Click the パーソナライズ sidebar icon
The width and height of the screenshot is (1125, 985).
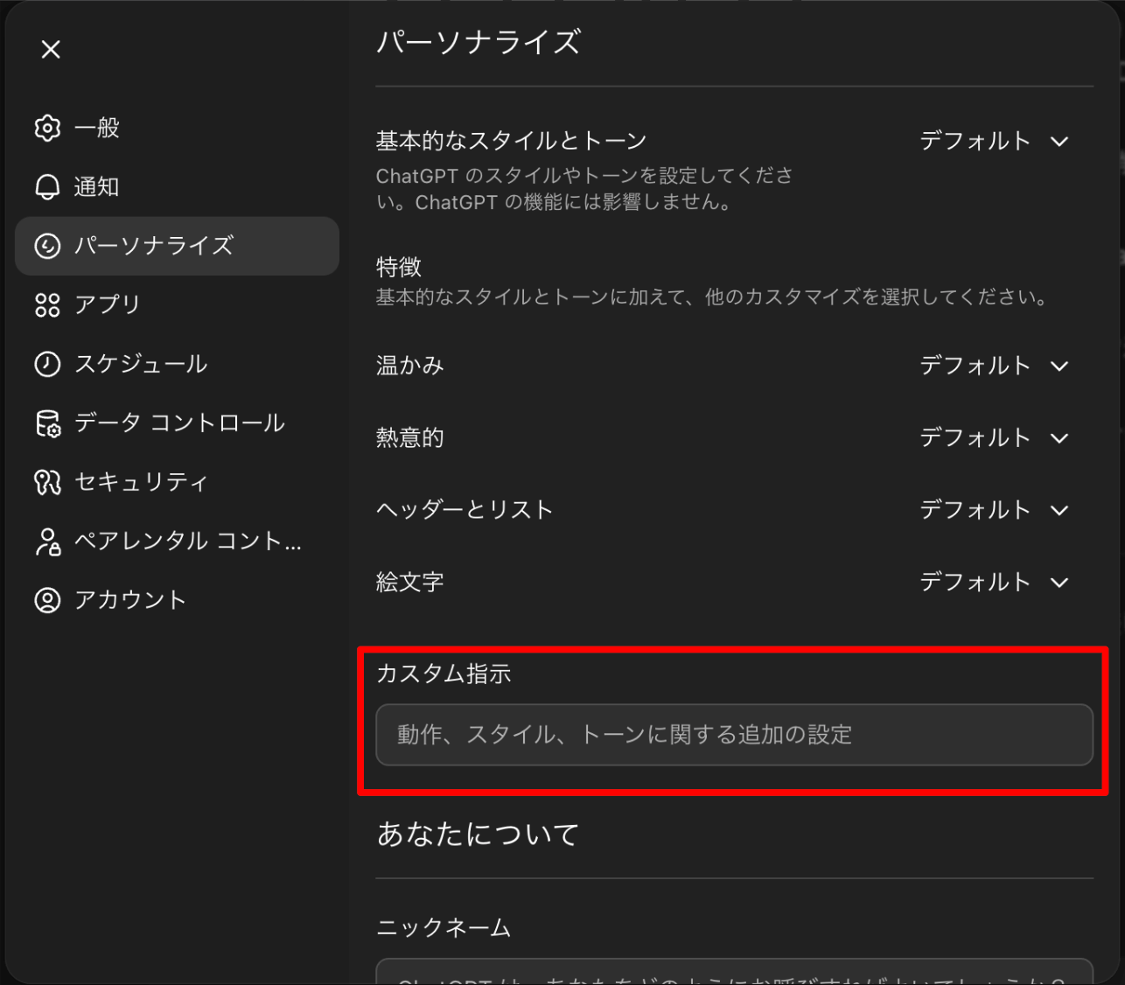pyautogui.click(x=47, y=246)
